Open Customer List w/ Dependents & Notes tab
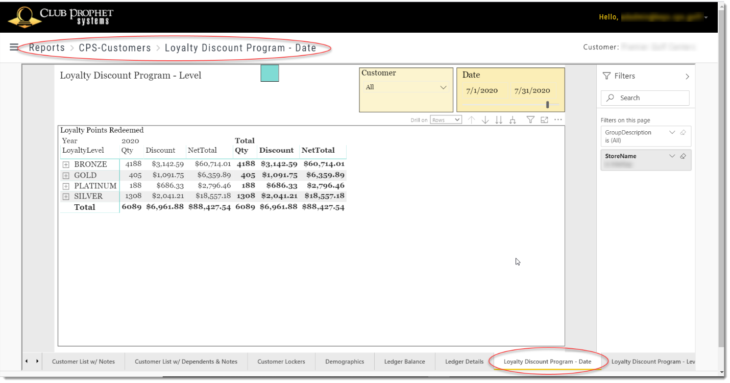Image resolution: width=730 pixels, height=383 pixels. pyautogui.click(x=186, y=362)
